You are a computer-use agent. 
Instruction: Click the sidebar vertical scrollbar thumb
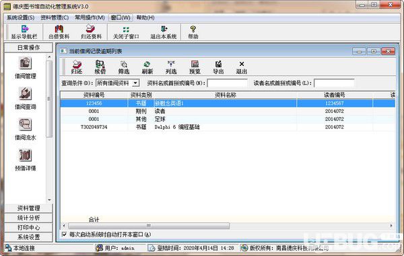(x=49, y=99)
